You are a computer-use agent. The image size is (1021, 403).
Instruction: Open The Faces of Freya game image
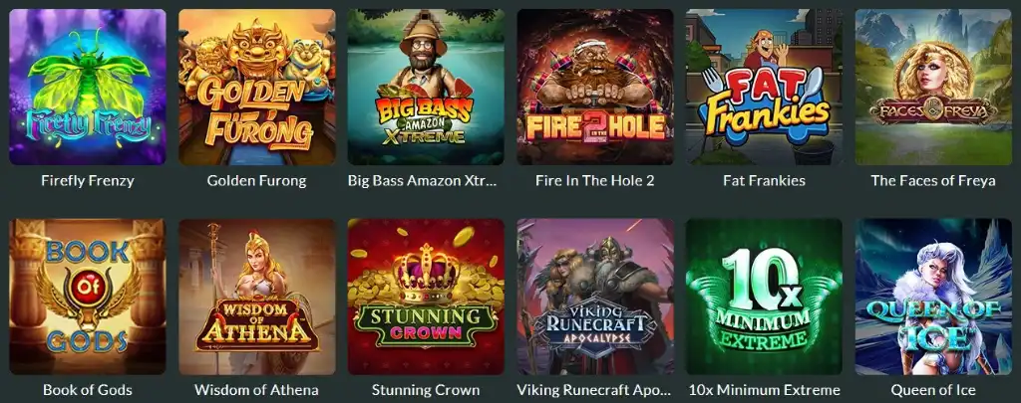point(933,88)
